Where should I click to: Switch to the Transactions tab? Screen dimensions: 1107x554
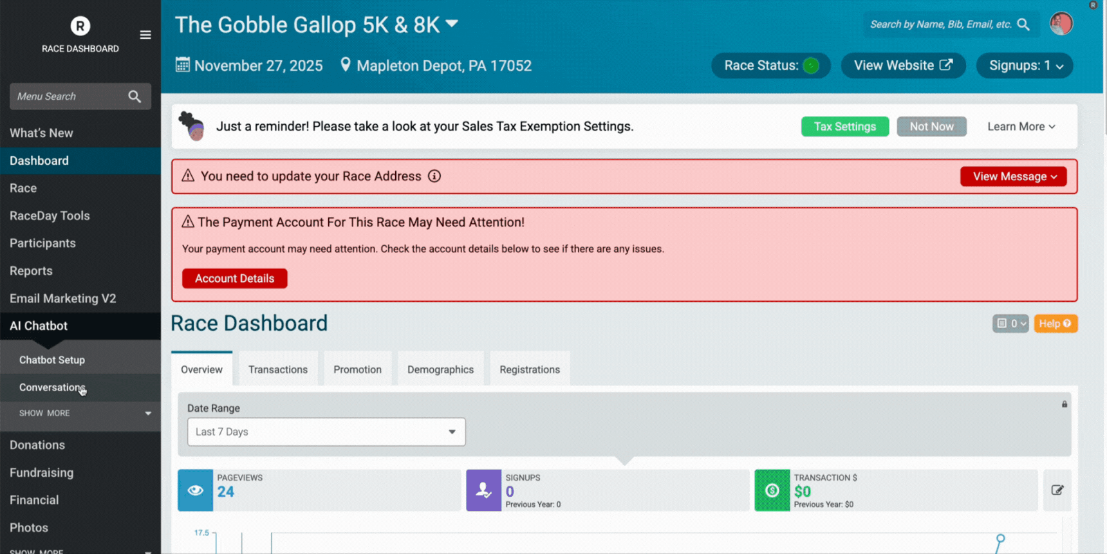278,369
